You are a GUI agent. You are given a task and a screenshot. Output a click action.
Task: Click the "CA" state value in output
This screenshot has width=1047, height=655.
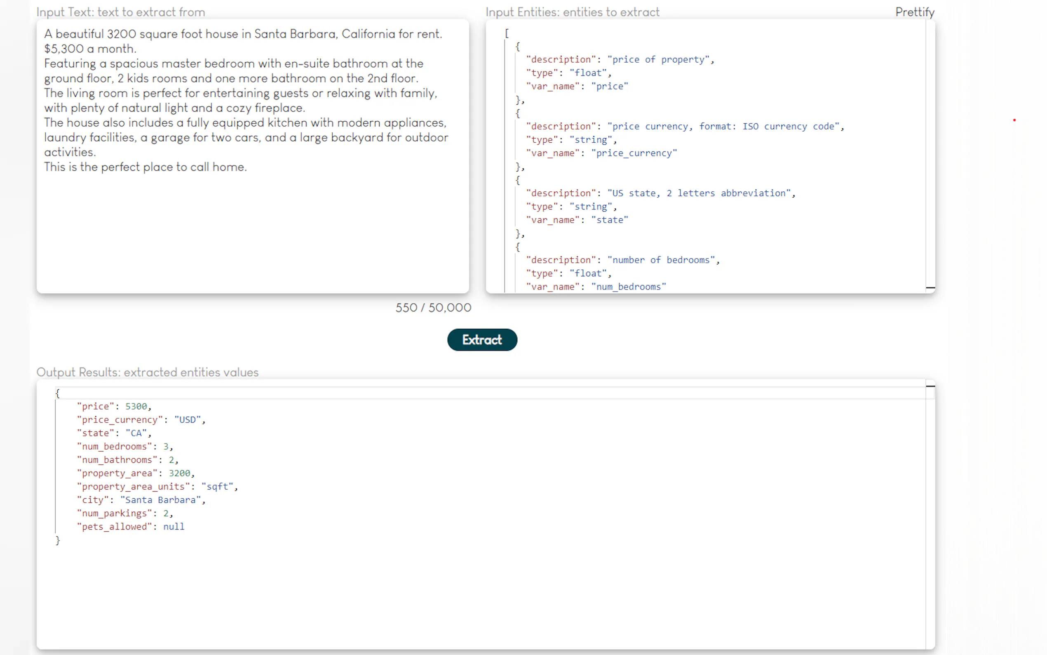(136, 433)
